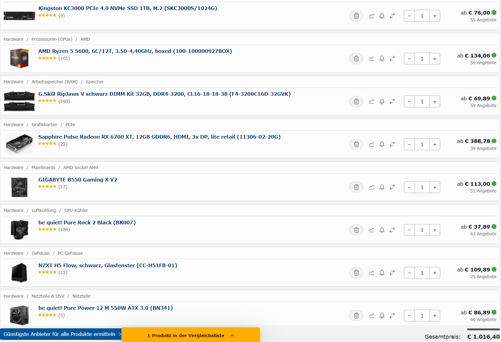The image size is (501, 342).
Task: Price chart icon for Pure Power 12 M
Action: (371, 316)
